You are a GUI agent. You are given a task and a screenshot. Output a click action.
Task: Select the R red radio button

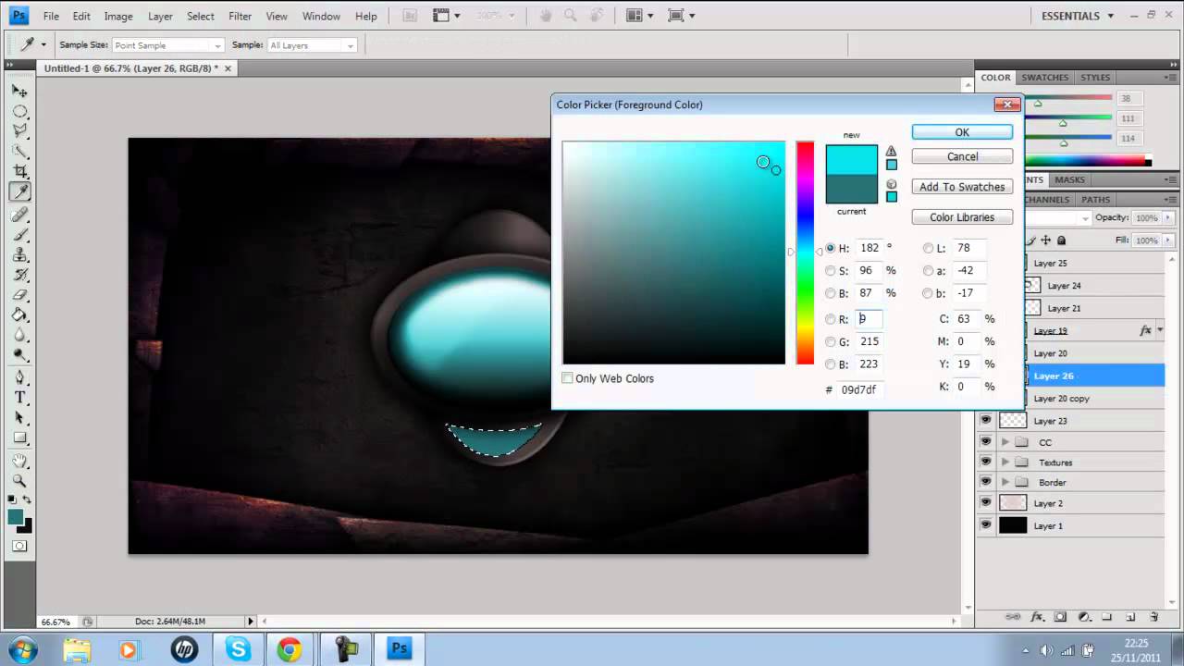[x=831, y=319]
